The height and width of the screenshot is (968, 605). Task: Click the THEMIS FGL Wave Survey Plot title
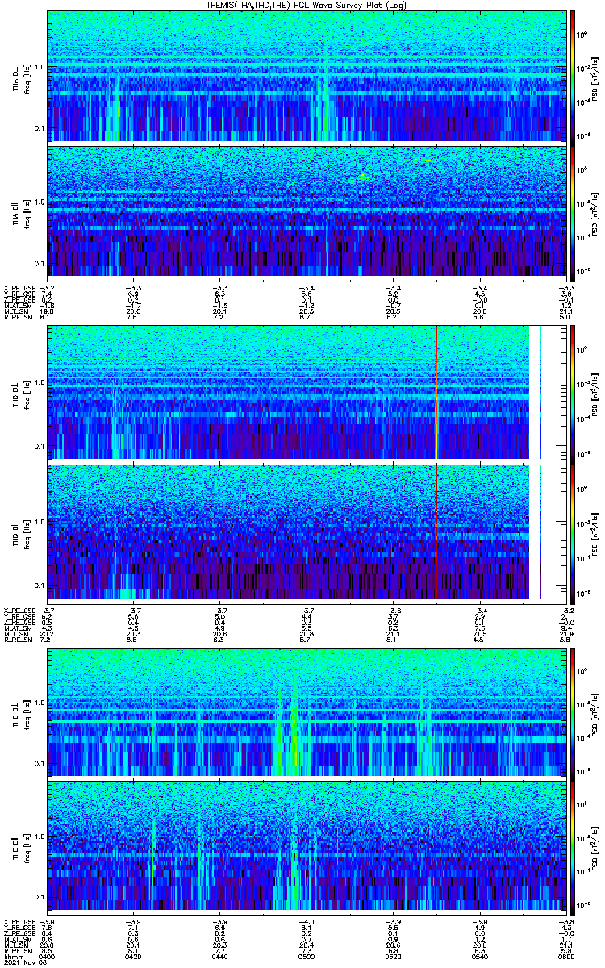(307, 5)
